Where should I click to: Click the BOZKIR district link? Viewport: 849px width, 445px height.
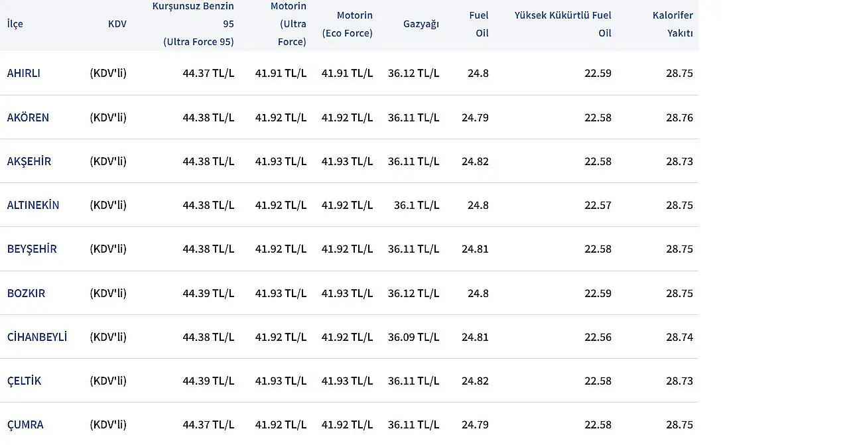(27, 293)
